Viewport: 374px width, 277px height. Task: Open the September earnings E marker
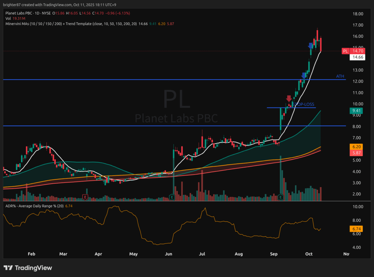(x=280, y=197)
